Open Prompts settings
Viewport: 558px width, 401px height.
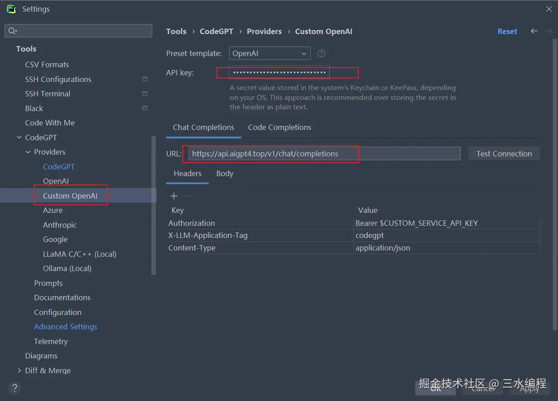[x=48, y=283]
